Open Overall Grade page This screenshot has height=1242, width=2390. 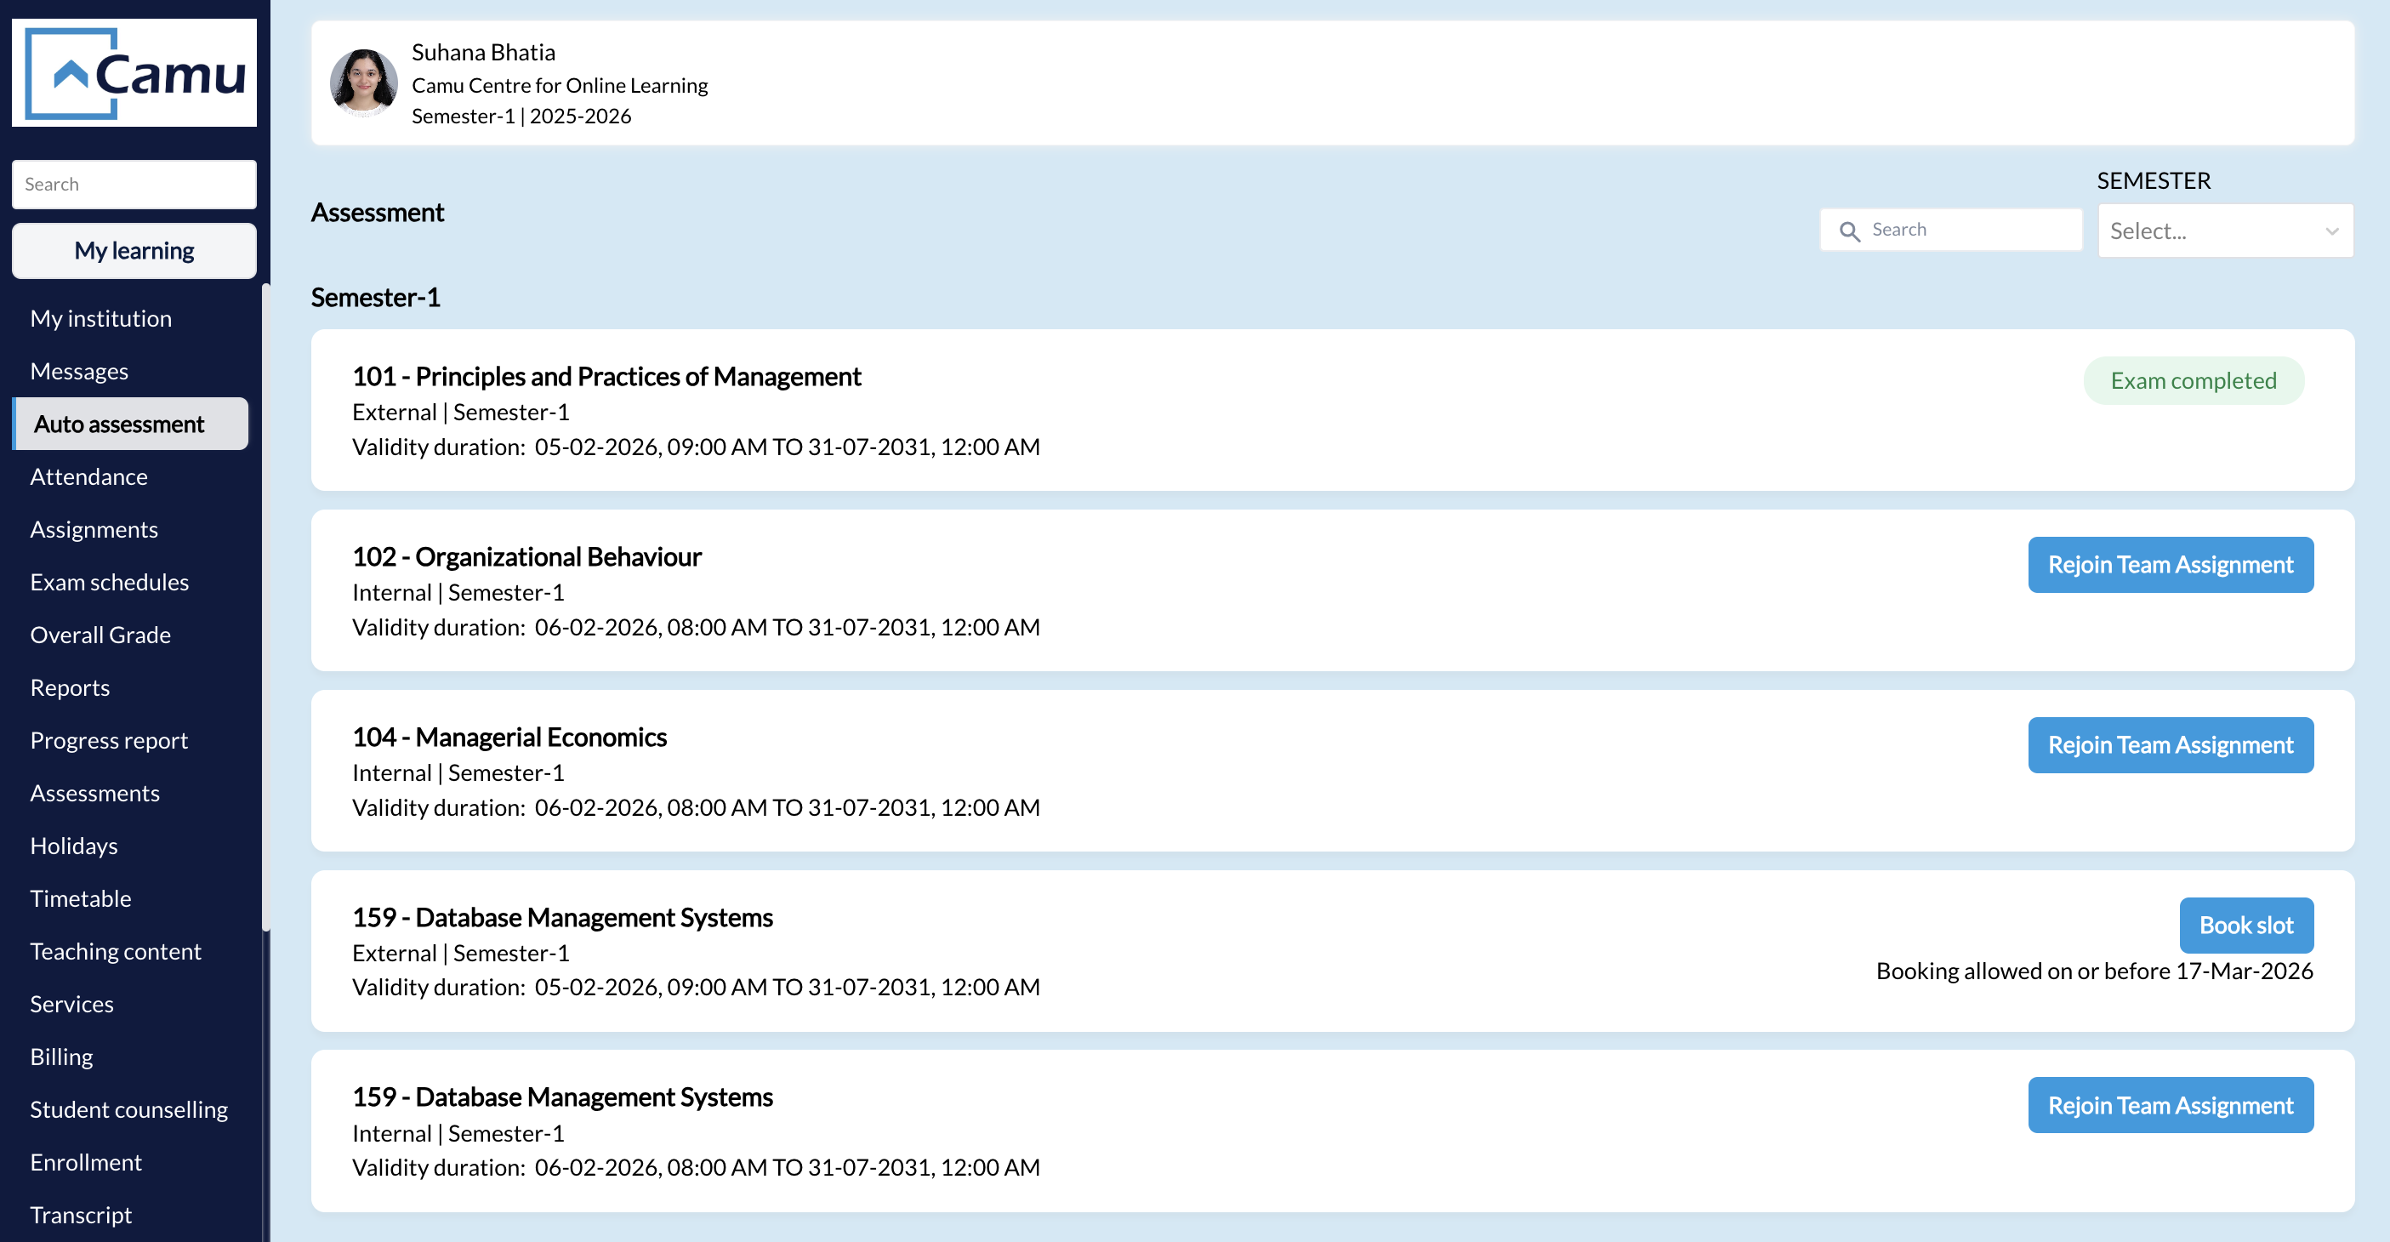click(x=100, y=635)
